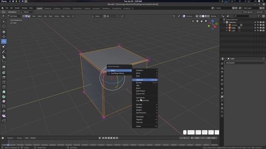Viewport: 266px width, 149px height.
Task: Open the Mesh Options dropdown
Action: 249,12
